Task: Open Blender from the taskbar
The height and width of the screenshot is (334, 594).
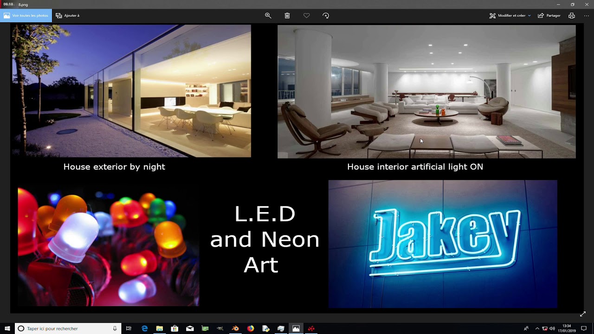Action: 235,328
